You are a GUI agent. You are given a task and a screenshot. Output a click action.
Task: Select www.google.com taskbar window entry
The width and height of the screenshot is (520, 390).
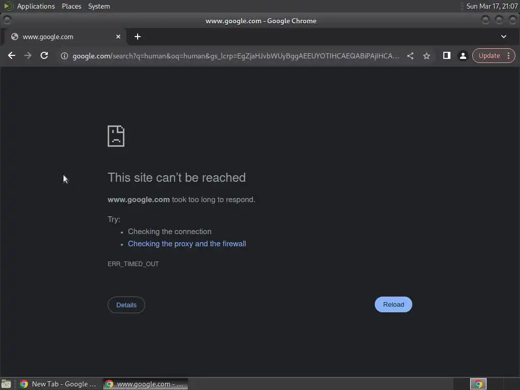point(145,384)
